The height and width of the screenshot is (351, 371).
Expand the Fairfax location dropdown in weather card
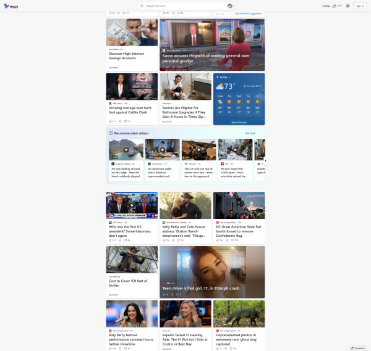click(x=230, y=77)
